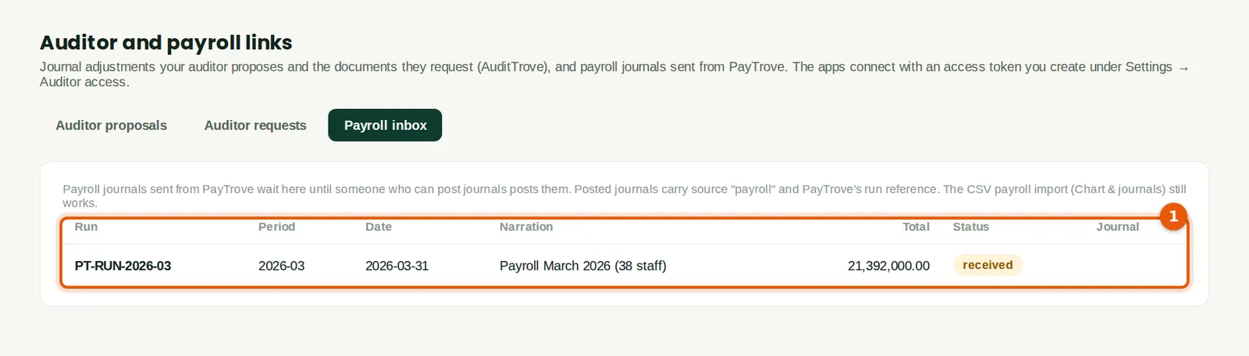Click the Run column header
This screenshot has height=356, width=1249.
click(x=86, y=227)
